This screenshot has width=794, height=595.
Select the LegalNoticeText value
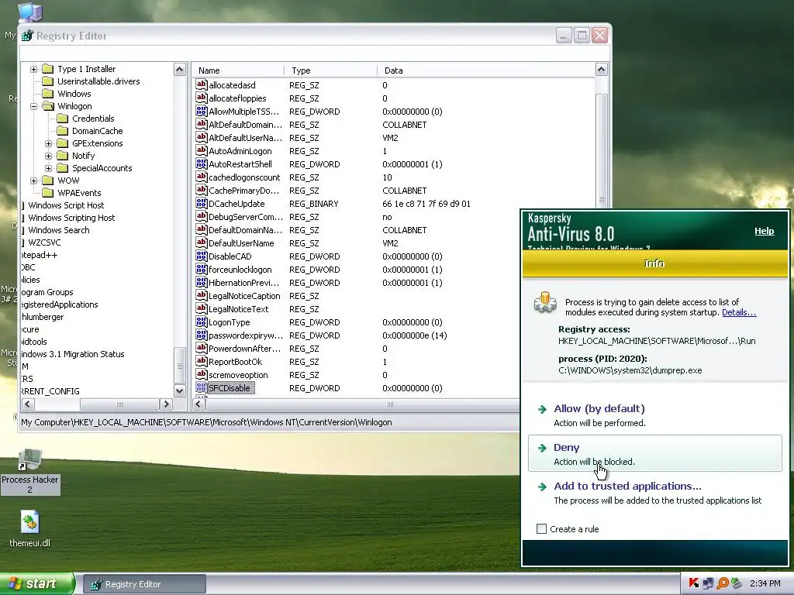(239, 308)
